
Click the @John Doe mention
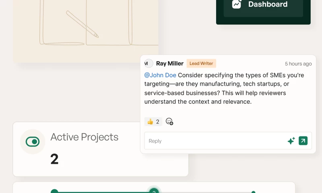(x=160, y=75)
